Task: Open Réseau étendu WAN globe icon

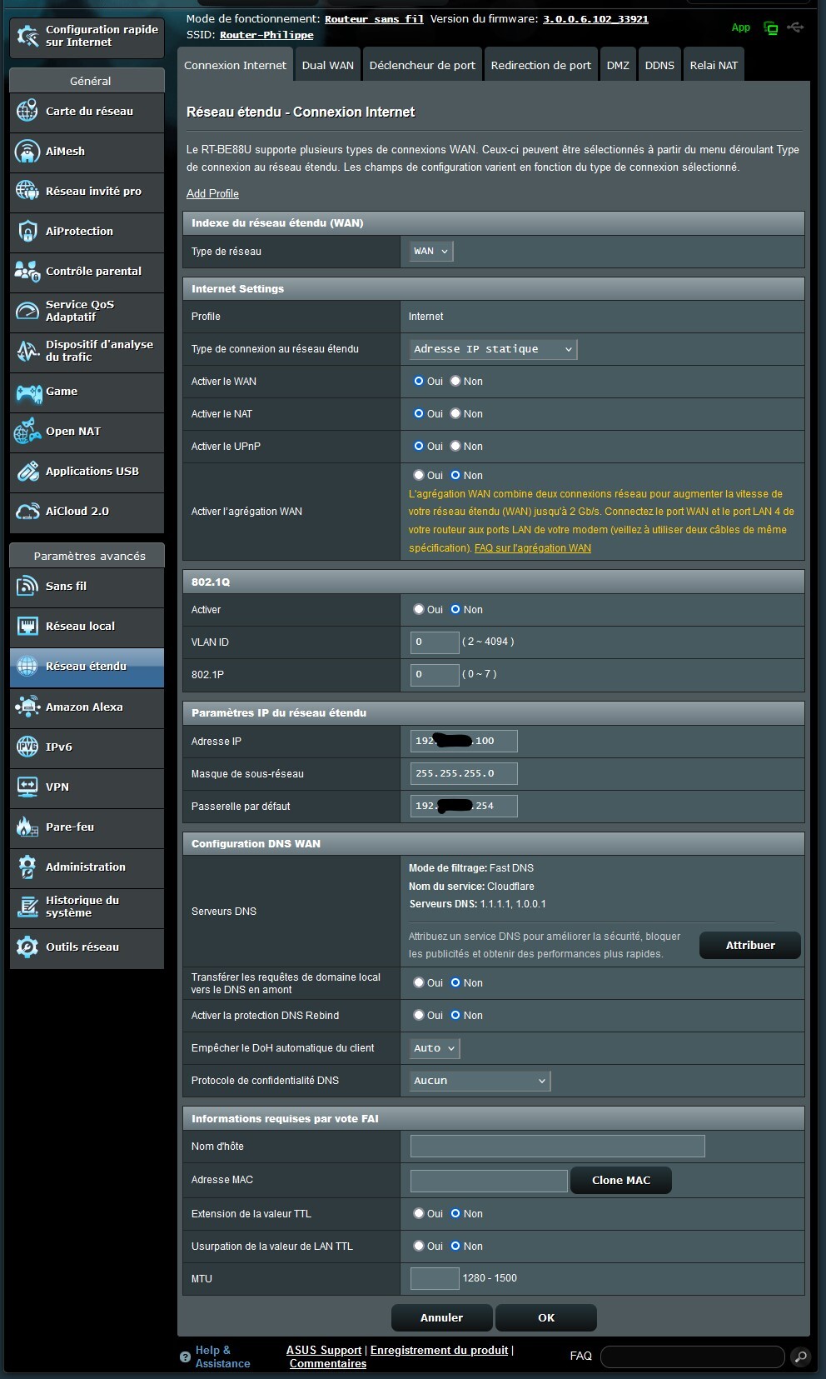Action: [x=27, y=666]
